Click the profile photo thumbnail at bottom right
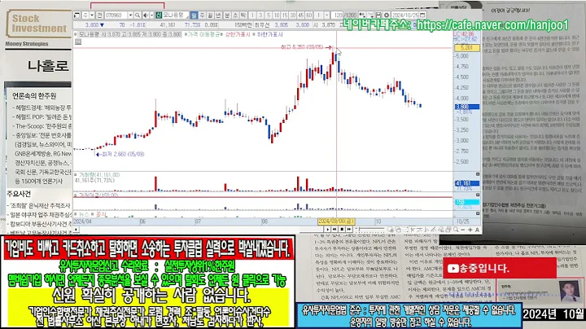The height and width of the screenshot is (329, 586). [569, 292]
